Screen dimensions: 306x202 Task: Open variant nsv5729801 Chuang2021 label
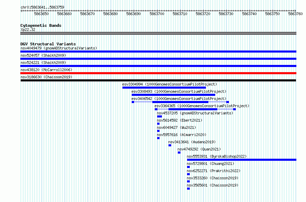tap(210, 164)
